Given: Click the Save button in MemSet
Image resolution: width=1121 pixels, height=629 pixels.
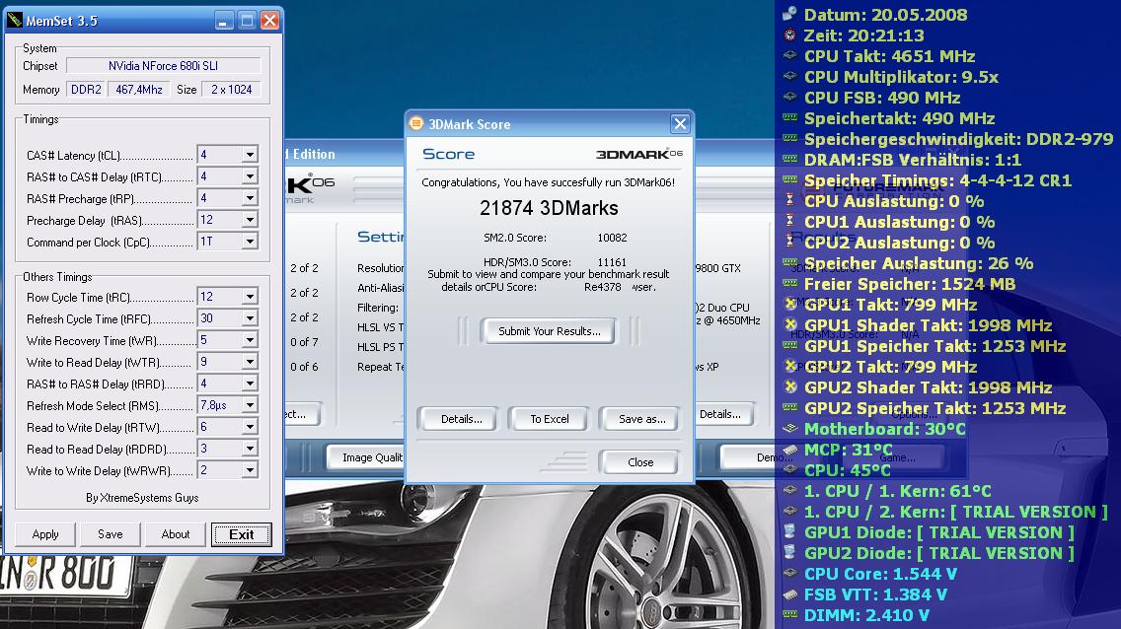Looking at the screenshot, I should point(111,534).
